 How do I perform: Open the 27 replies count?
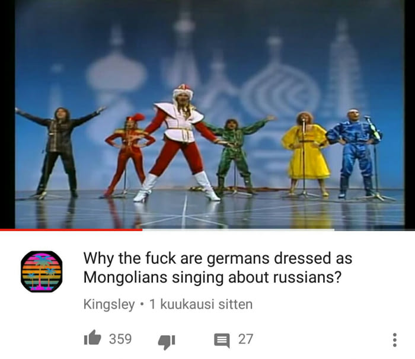coord(245,339)
